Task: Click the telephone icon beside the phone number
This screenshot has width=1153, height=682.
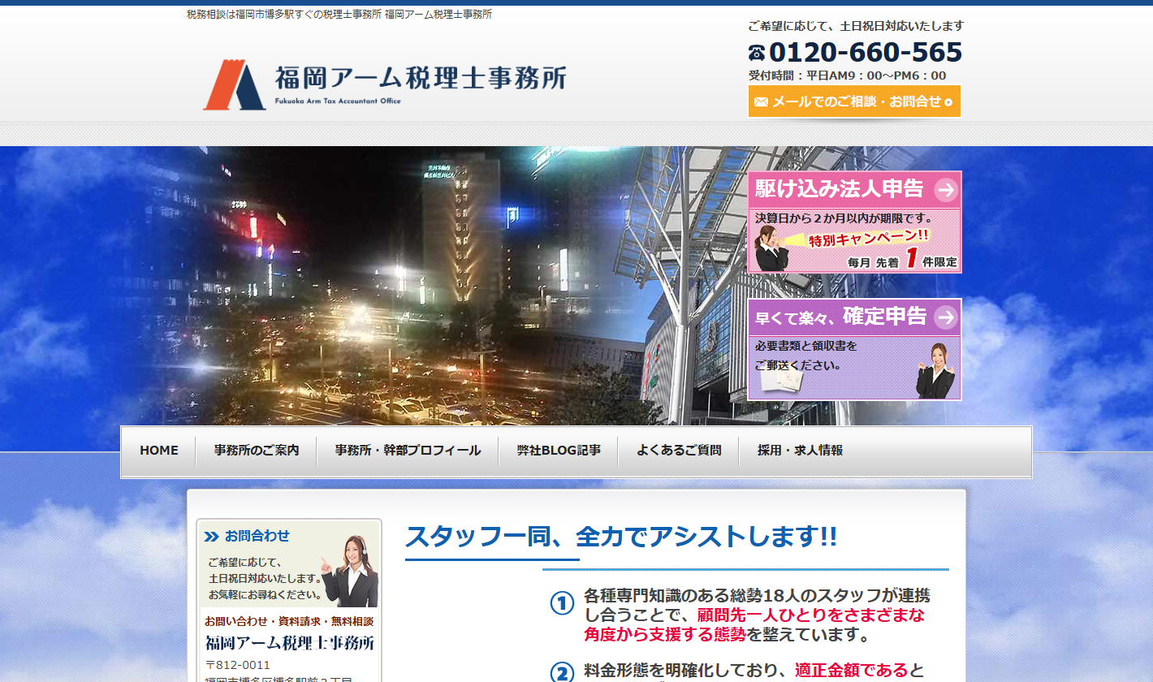Action: click(x=757, y=53)
